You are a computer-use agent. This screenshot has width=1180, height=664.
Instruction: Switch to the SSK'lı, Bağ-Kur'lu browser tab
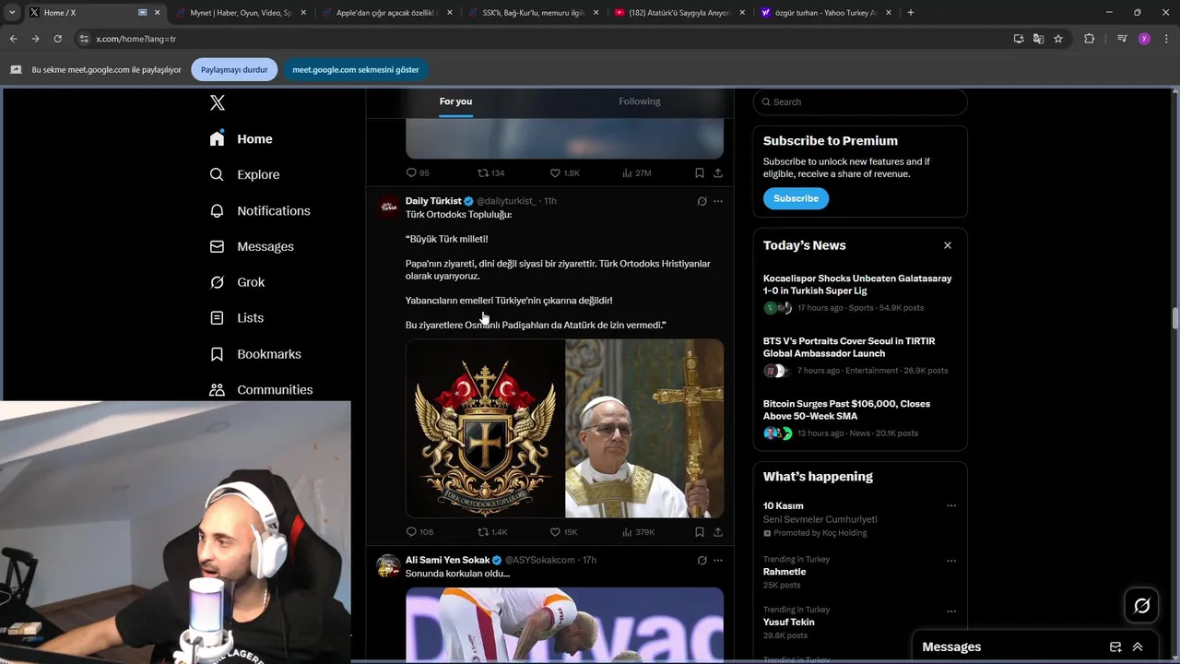point(532,13)
